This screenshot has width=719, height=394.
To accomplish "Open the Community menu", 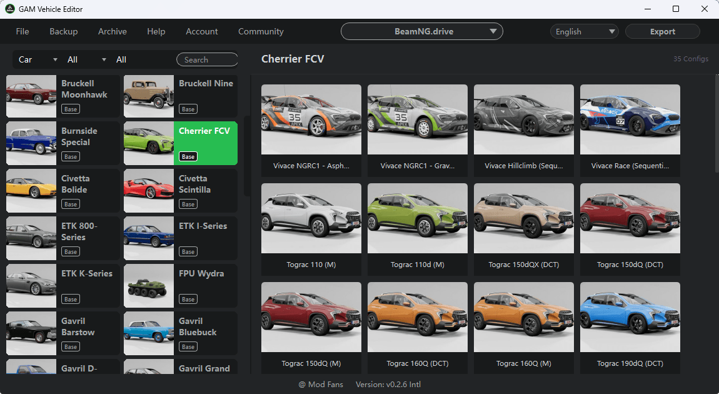I will [x=261, y=32].
